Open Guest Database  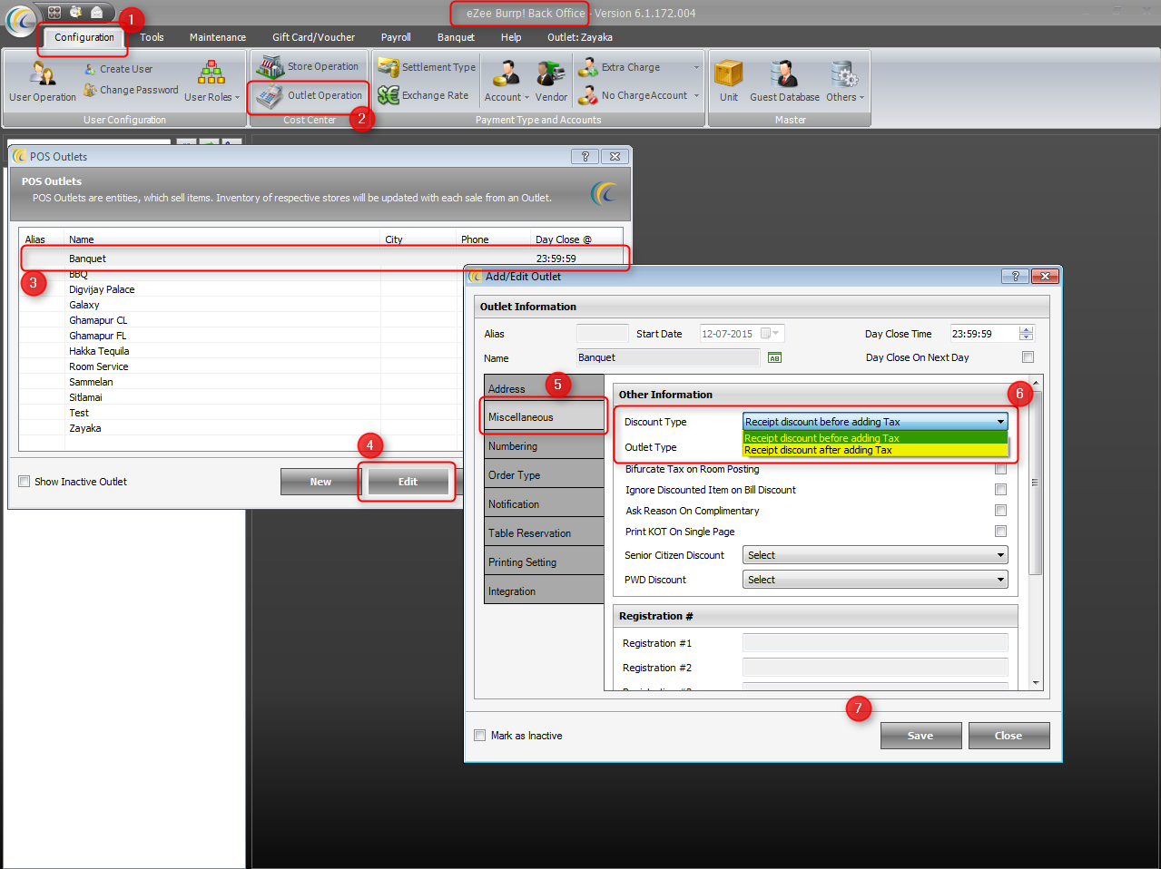coord(784,82)
